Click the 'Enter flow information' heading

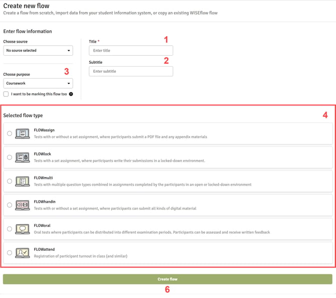tap(28, 32)
